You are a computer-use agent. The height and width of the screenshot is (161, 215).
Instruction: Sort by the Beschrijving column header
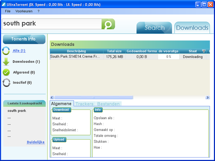[x=77, y=51]
